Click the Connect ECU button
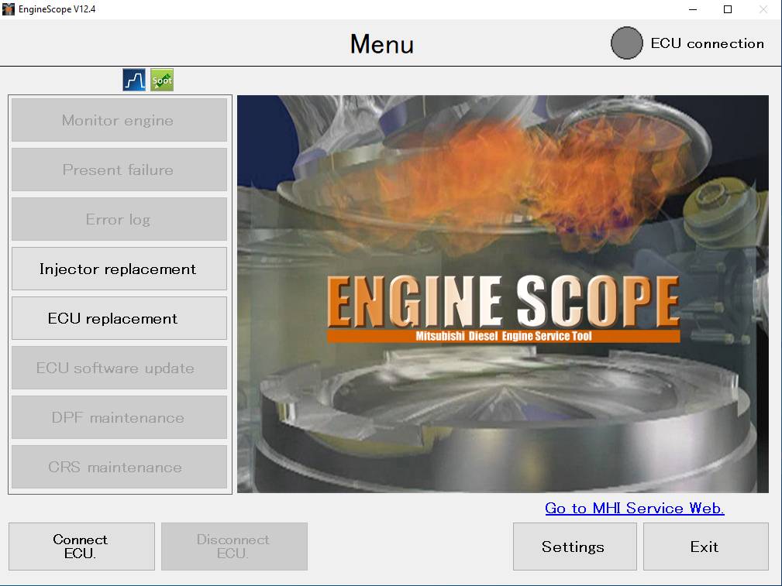 (x=81, y=547)
